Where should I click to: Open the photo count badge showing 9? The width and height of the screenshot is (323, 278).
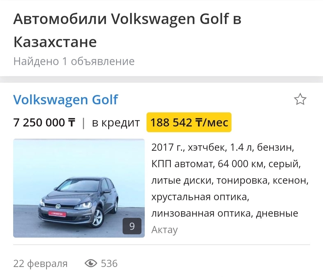132,226
